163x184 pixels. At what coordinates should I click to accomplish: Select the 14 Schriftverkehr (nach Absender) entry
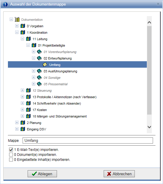click(57, 103)
